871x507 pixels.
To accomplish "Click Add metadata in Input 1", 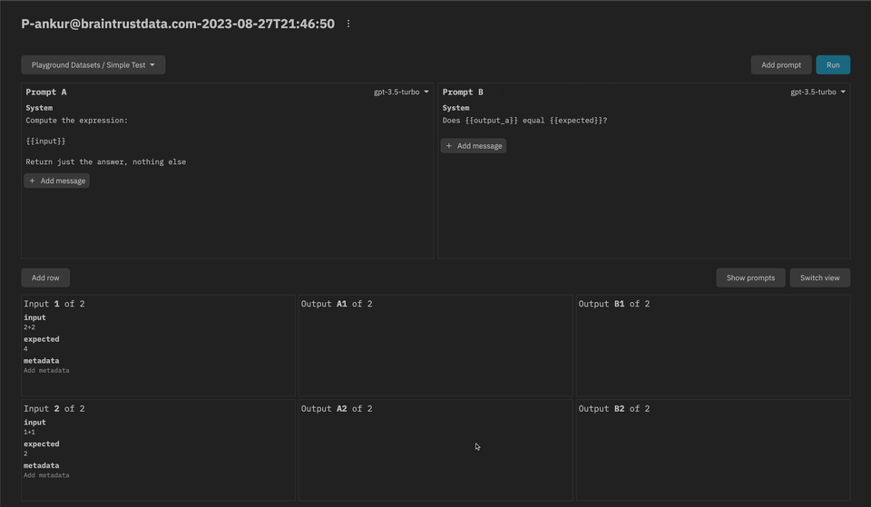I will pyautogui.click(x=46, y=370).
